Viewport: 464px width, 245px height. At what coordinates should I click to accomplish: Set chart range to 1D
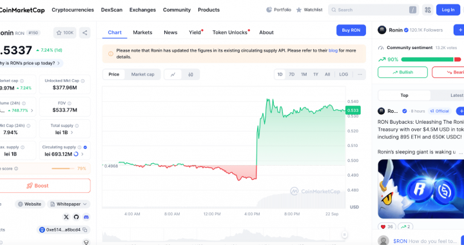point(280,74)
